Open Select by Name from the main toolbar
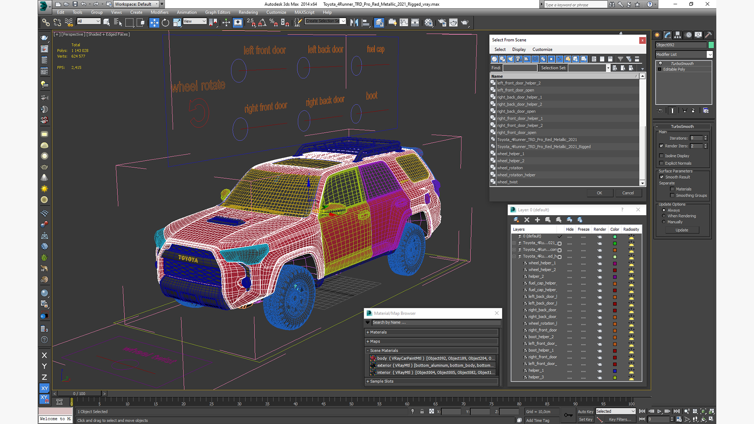 [x=117, y=23]
